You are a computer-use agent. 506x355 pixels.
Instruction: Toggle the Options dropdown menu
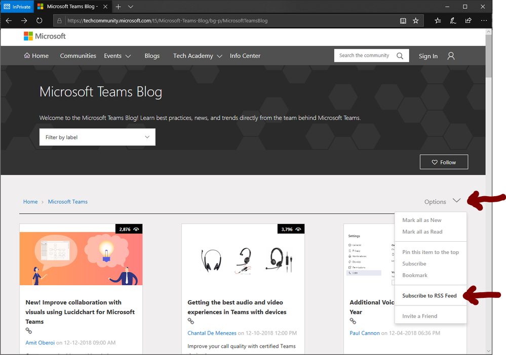pos(442,202)
